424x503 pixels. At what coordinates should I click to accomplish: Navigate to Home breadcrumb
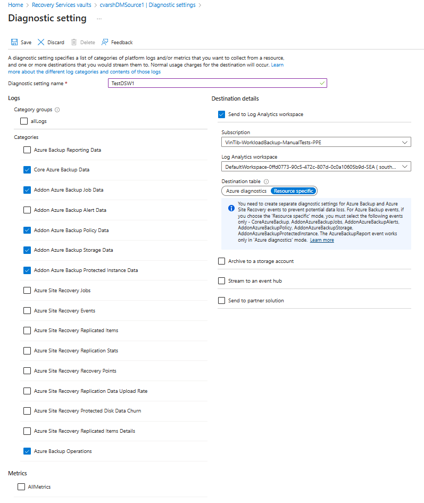pyautogui.click(x=15, y=5)
